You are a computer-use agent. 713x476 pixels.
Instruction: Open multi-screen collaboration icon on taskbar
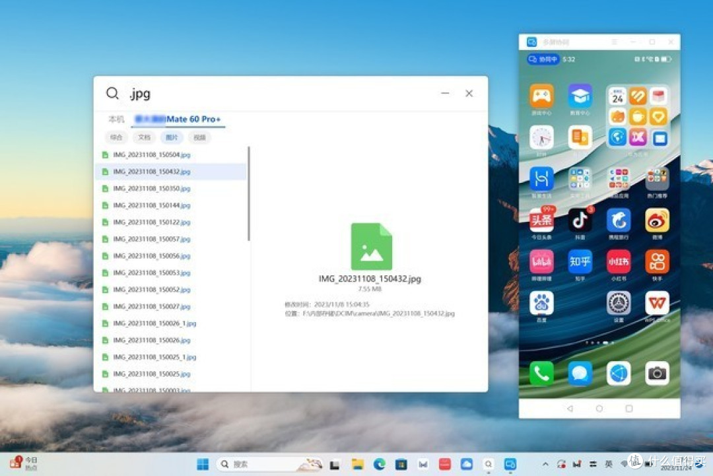pyautogui.click(x=510, y=464)
